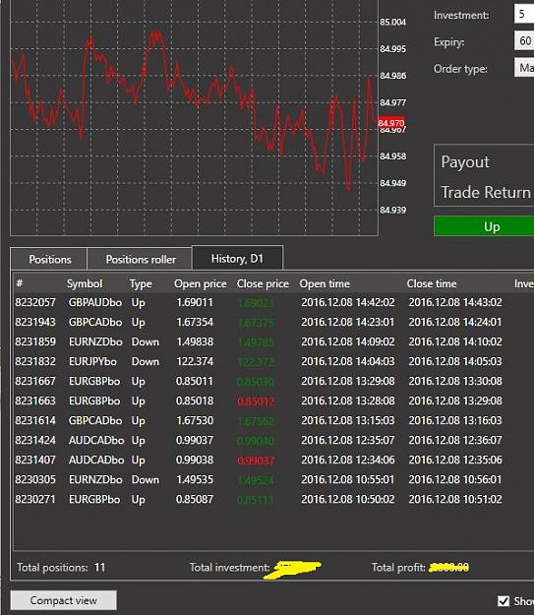Click the Close price column header

(x=263, y=283)
